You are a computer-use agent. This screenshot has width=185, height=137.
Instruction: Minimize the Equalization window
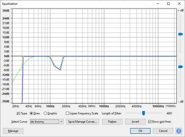(158, 4)
